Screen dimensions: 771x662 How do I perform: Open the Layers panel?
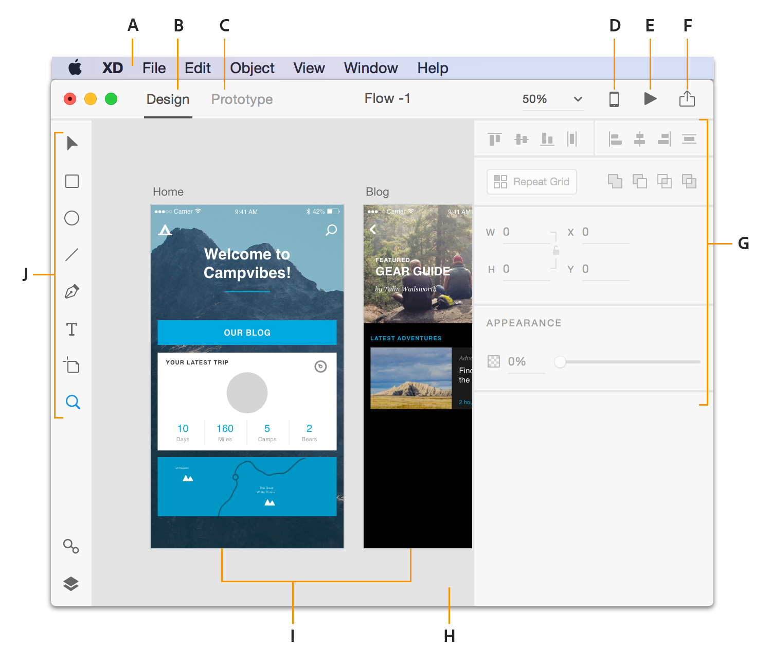70,584
